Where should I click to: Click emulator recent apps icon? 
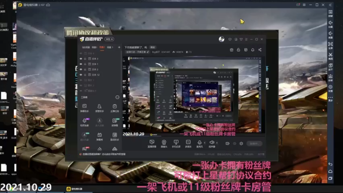(x=331, y=178)
